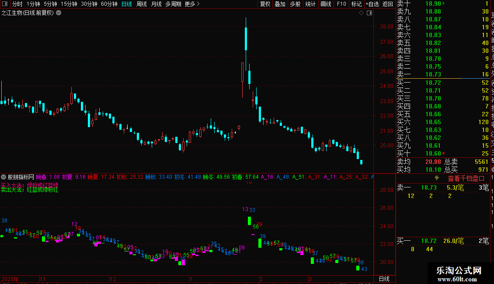Click the up arrow beside 卖十 price
This screenshot has width=494, height=284.
coord(444,3)
